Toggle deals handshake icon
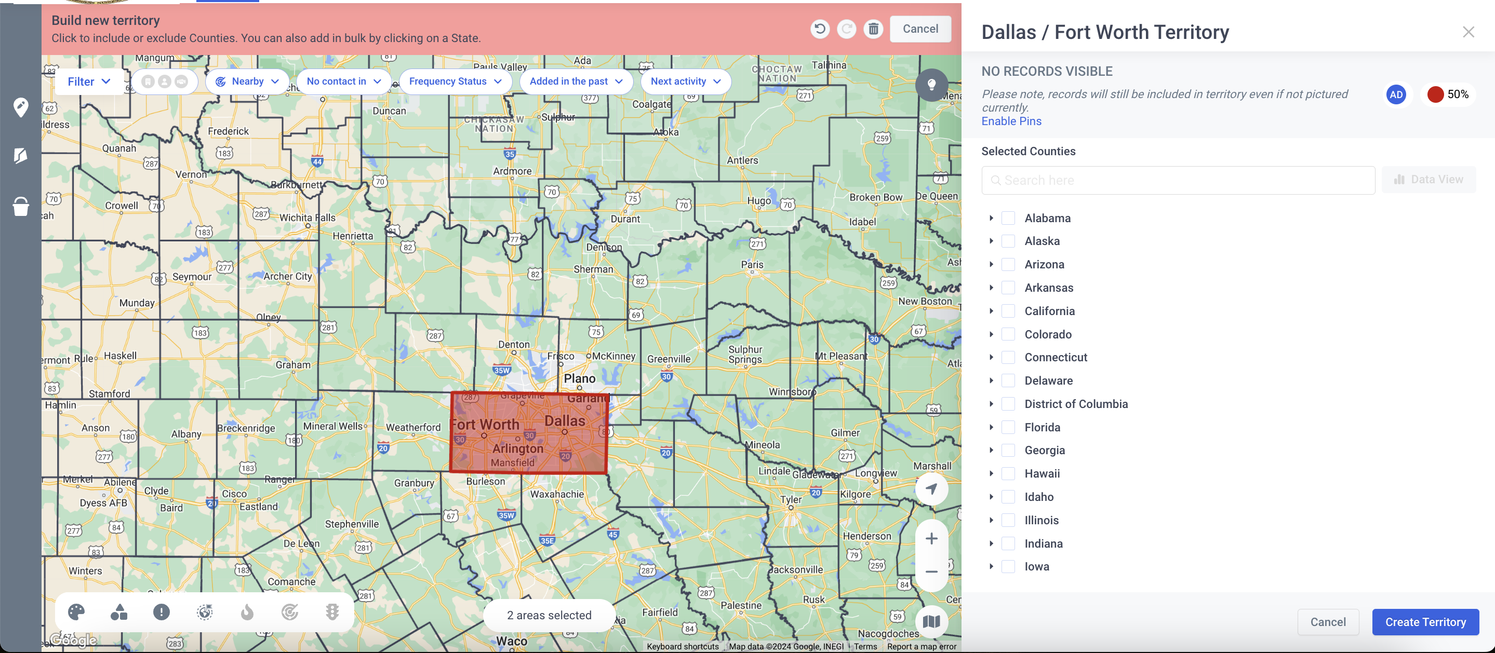The height and width of the screenshot is (653, 1495). point(182,82)
